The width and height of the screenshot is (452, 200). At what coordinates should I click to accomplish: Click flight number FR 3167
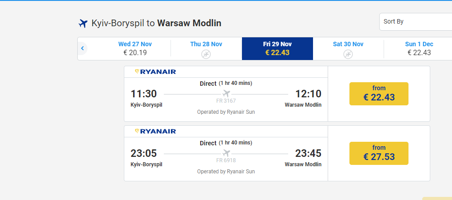pos(226,101)
